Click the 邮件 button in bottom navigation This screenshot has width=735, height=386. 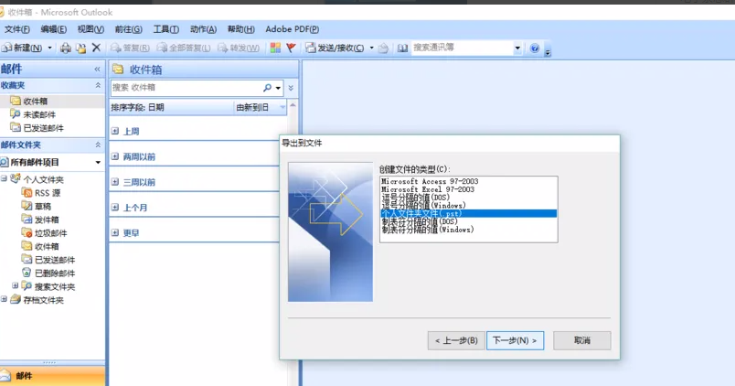[52, 376]
